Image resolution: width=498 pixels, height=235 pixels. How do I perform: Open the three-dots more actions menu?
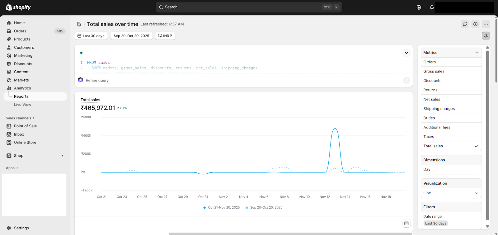[486, 24]
